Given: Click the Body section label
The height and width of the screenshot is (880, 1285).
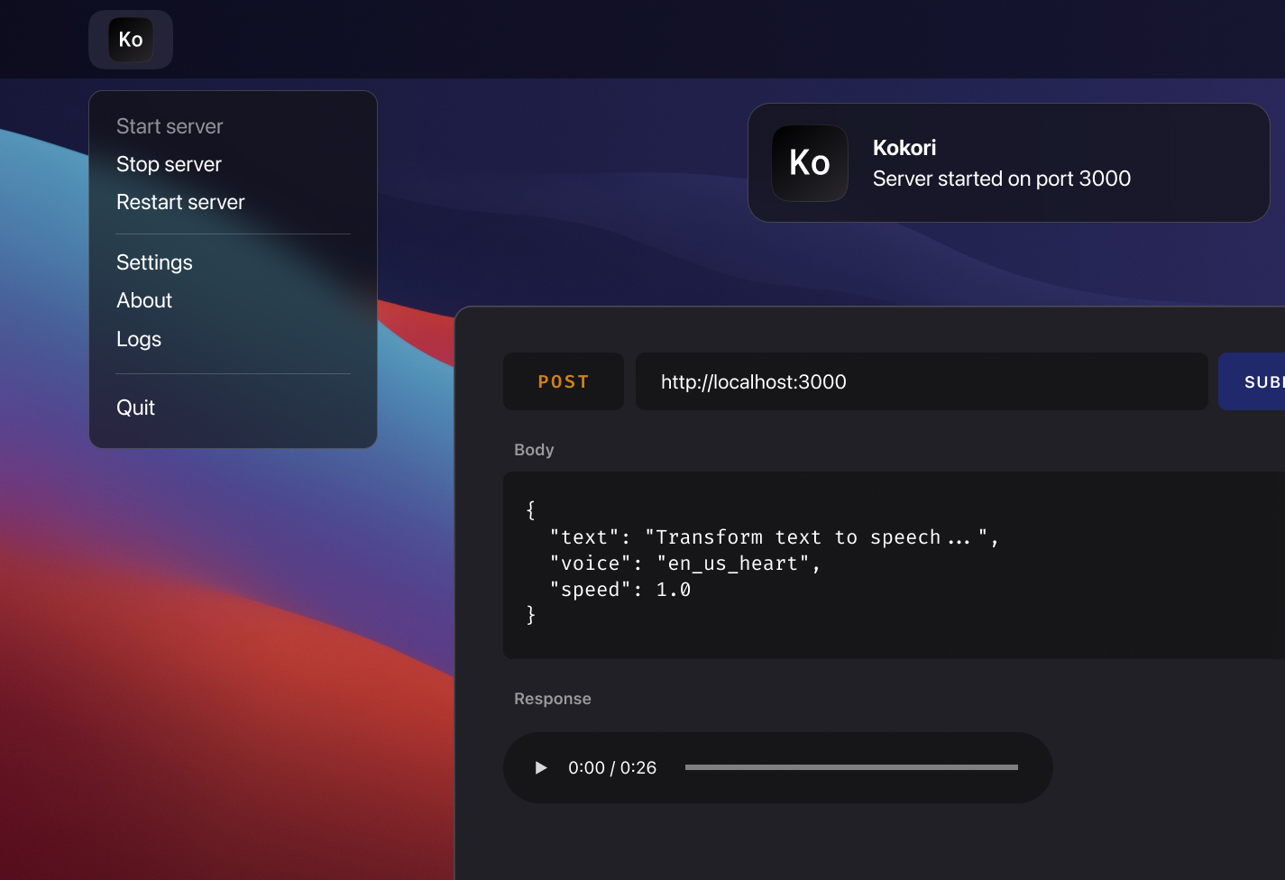Looking at the screenshot, I should point(534,449).
